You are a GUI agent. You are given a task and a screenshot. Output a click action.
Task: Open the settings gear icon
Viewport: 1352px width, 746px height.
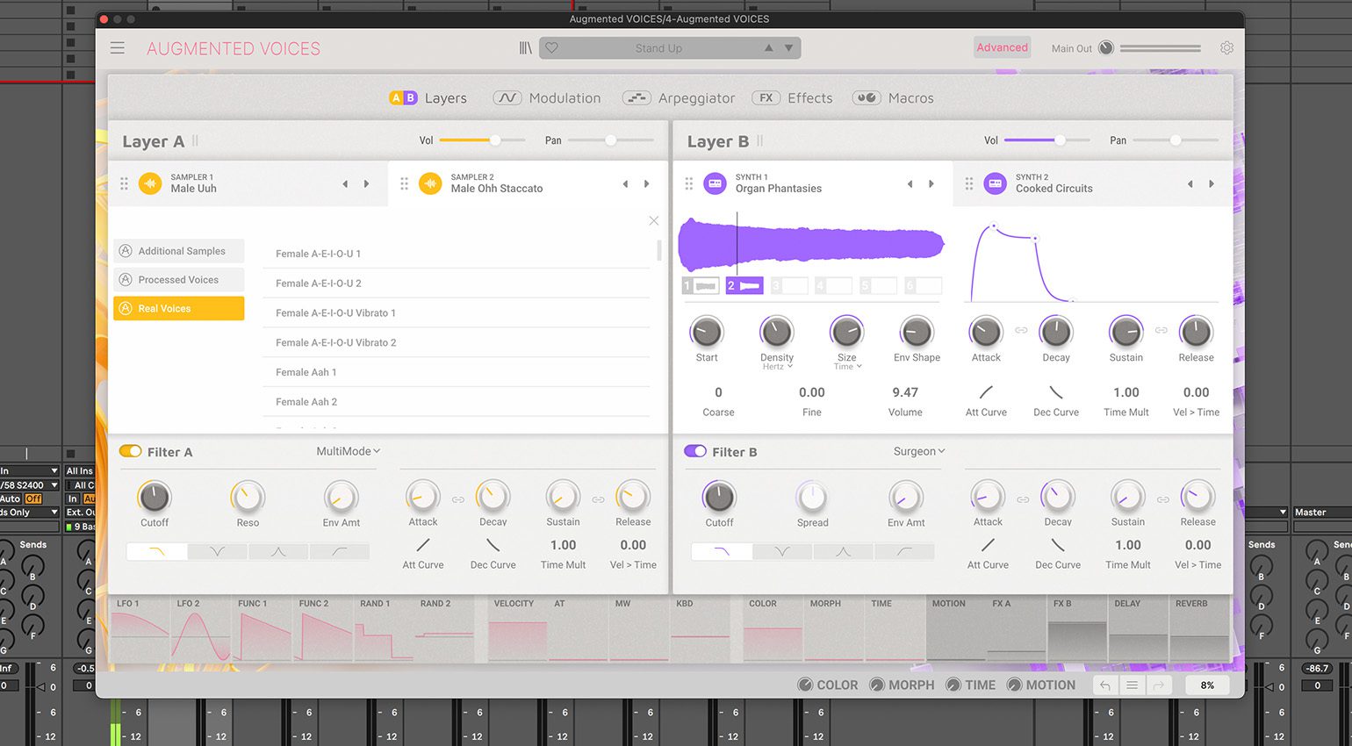(x=1226, y=48)
